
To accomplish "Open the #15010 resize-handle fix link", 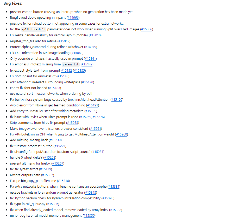I will click(x=95, y=35).
